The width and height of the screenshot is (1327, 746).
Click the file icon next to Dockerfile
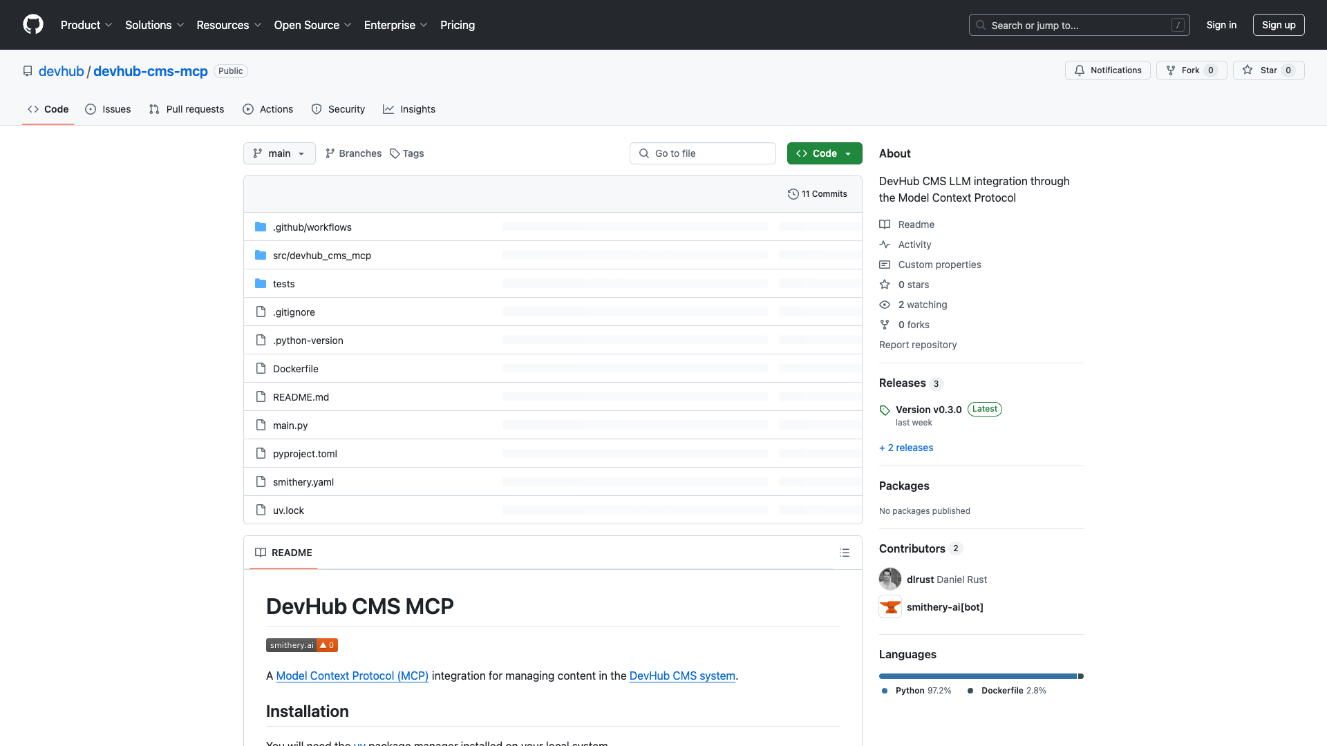[x=261, y=368]
